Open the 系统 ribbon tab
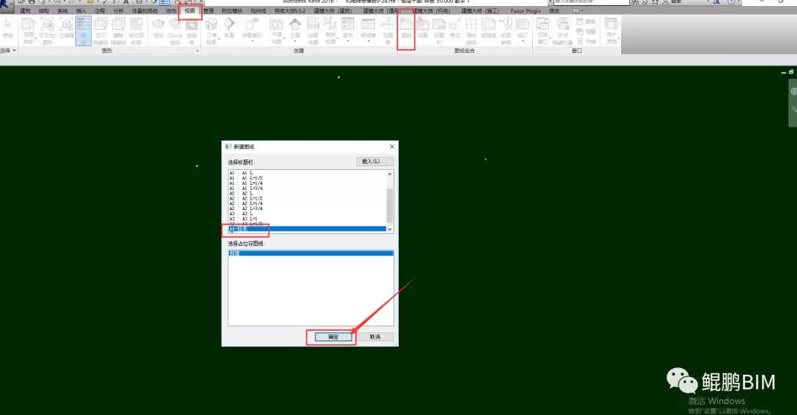This screenshot has height=415, width=797. tap(63, 10)
